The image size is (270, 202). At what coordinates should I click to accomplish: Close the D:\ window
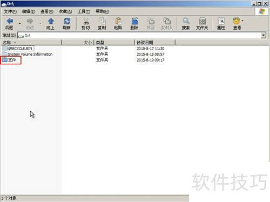coord(266,4)
